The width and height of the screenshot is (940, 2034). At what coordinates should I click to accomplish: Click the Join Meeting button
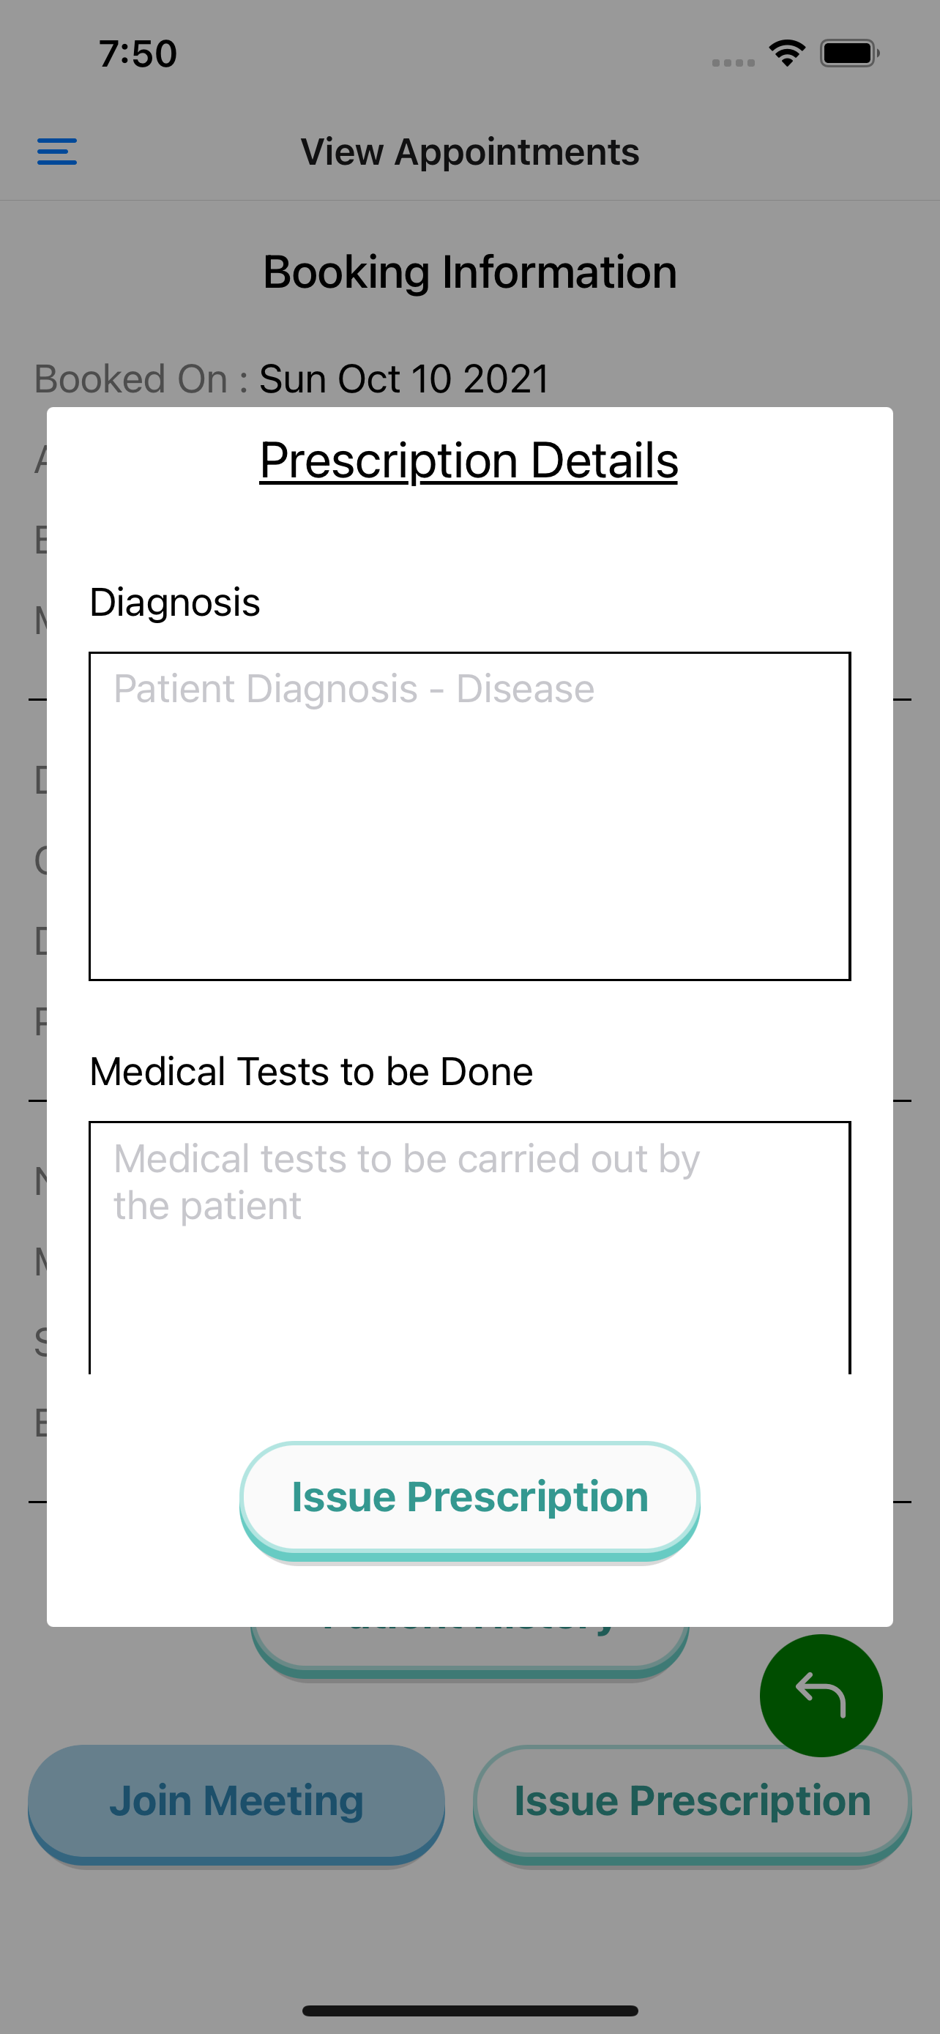pyautogui.click(x=236, y=1803)
